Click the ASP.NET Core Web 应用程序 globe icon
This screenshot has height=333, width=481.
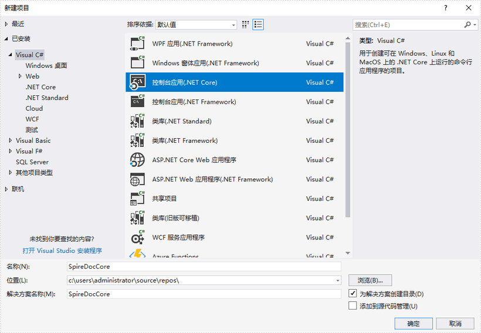(137, 160)
